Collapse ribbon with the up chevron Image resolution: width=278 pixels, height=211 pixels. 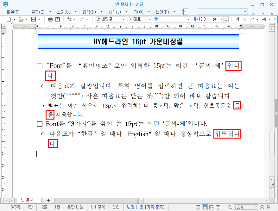(254, 14)
